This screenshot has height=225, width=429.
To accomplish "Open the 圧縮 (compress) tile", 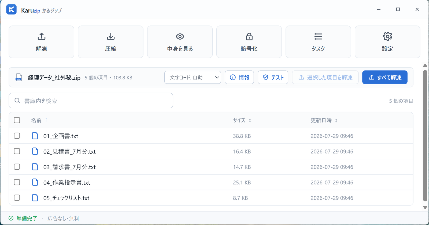I will click(111, 42).
